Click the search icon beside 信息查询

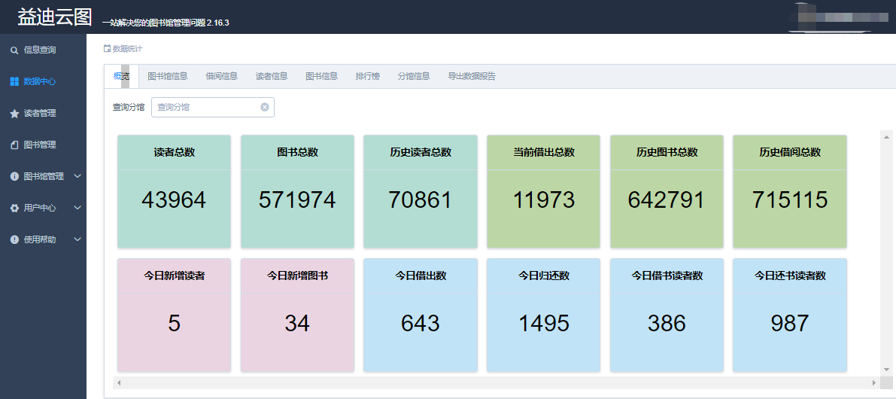(x=14, y=50)
